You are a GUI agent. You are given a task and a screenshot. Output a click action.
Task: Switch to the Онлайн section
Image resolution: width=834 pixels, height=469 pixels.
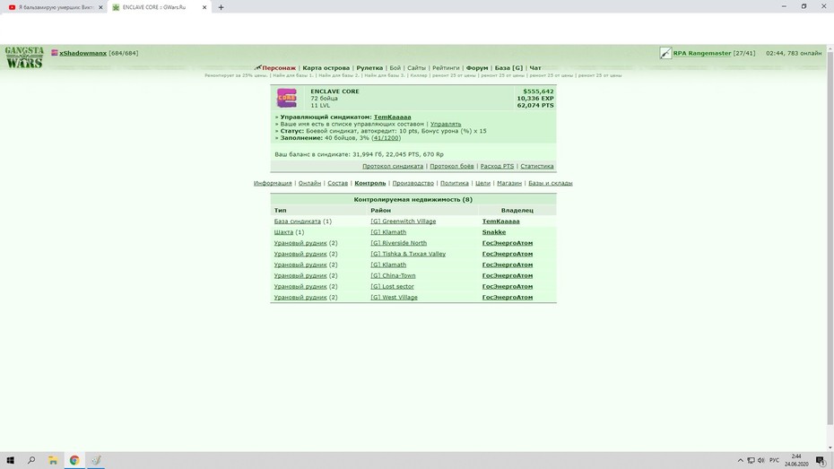309,183
